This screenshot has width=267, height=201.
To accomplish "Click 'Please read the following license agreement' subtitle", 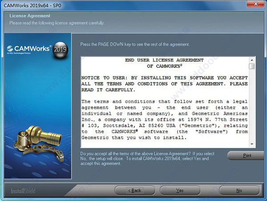I will (57, 23).
